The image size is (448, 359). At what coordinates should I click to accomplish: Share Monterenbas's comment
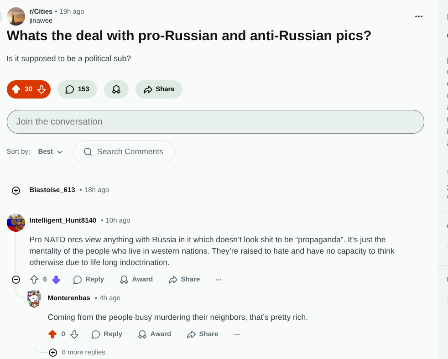(x=203, y=334)
